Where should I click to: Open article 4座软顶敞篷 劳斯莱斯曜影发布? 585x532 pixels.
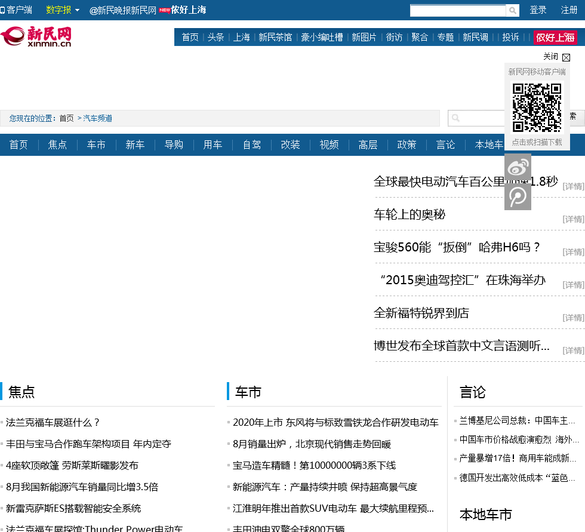72,466
